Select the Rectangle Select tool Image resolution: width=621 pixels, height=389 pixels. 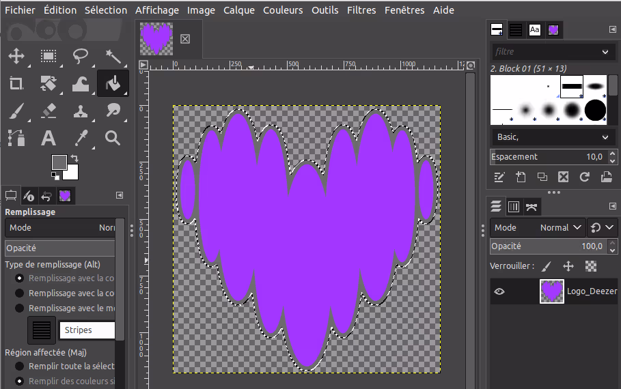point(48,56)
